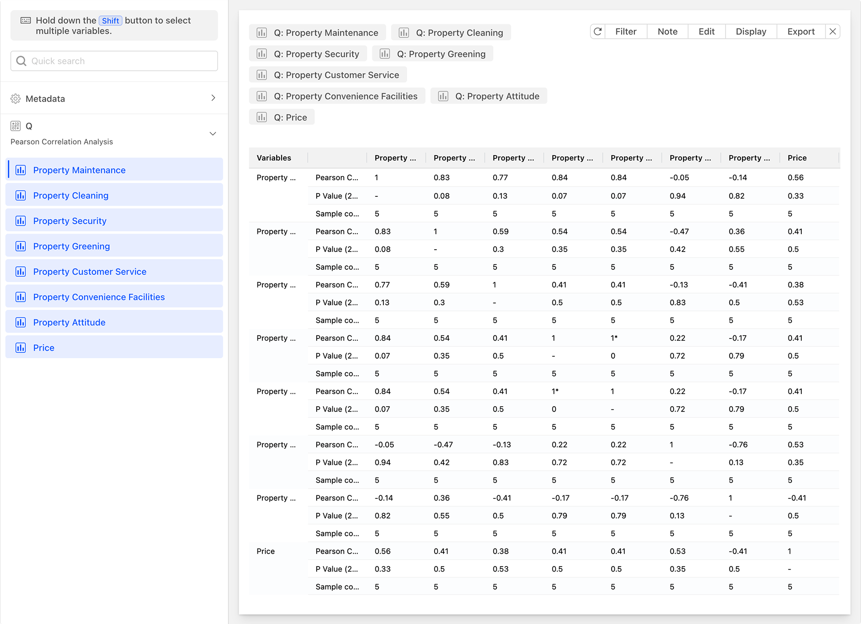This screenshot has width=861, height=624.
Task: Click the Price column header in table
Action: click(797, 158)
